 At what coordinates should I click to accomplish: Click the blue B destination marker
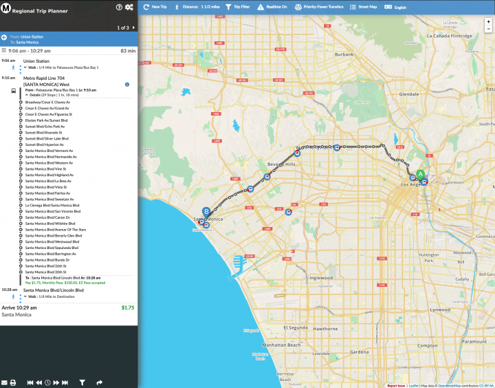(x=206, y=213)
